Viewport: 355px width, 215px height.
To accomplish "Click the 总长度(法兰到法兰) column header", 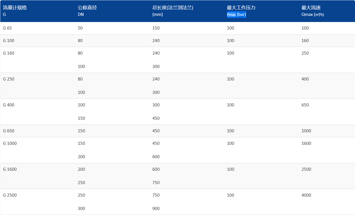I will click(x=173, y=8).
